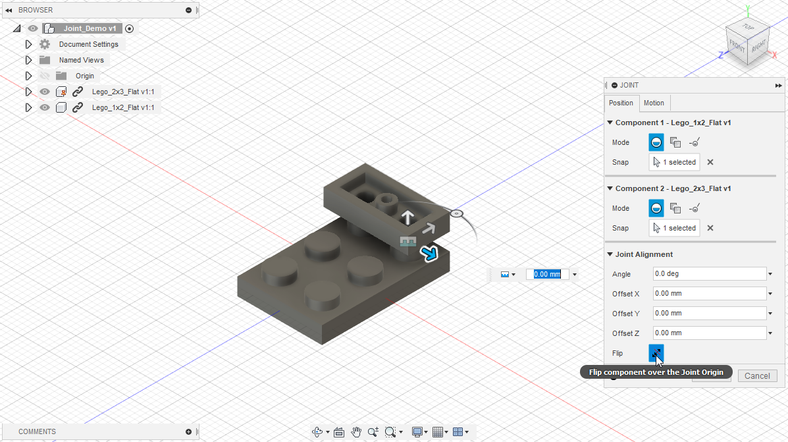Collapse Component 1 section
Viewport: 788px width, 442px height.
[610, 122]
